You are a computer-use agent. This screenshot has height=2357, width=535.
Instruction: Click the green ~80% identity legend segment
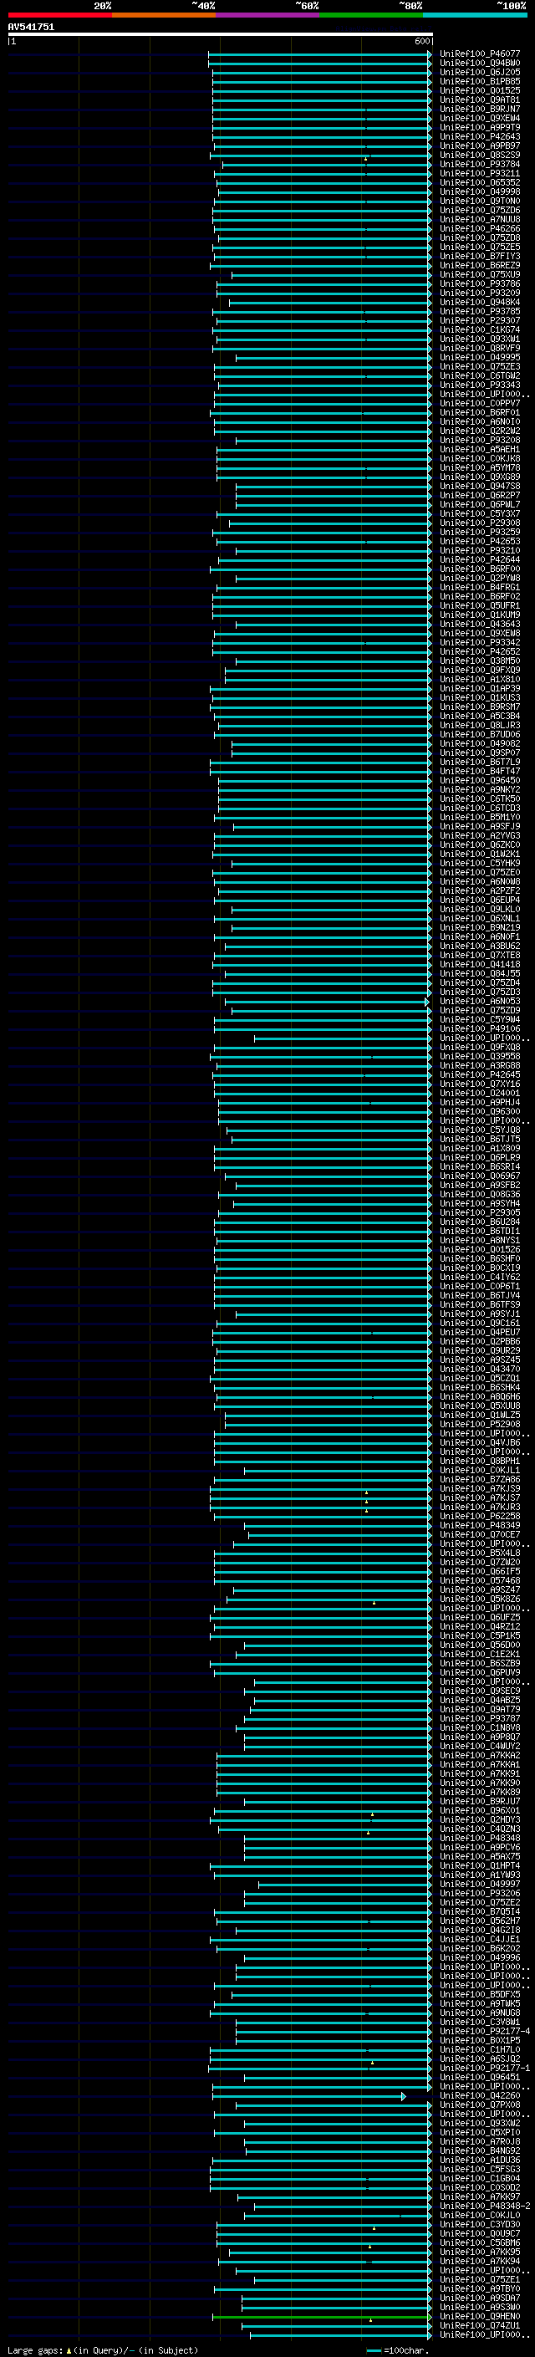pos(371,15)
